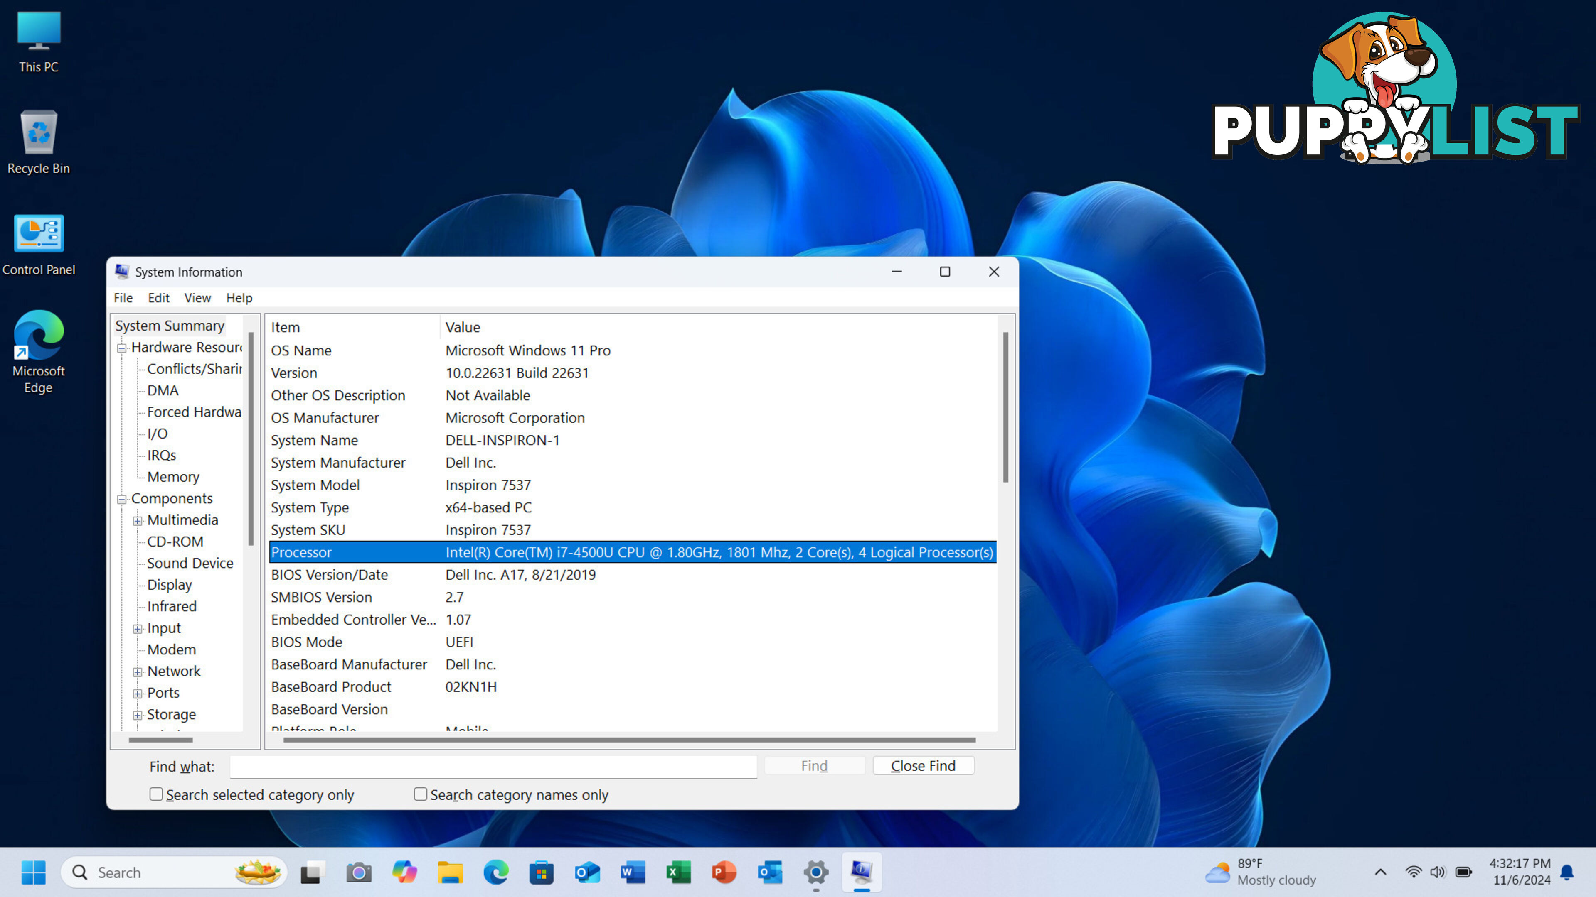Click the volume speaker icon
The image size is (1596, 897).
[1437, 872]
